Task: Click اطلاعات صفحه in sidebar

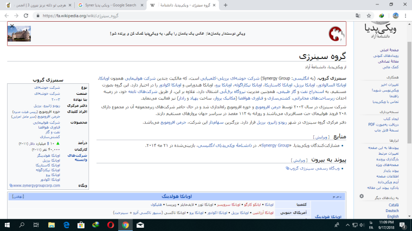Action: 387,176
